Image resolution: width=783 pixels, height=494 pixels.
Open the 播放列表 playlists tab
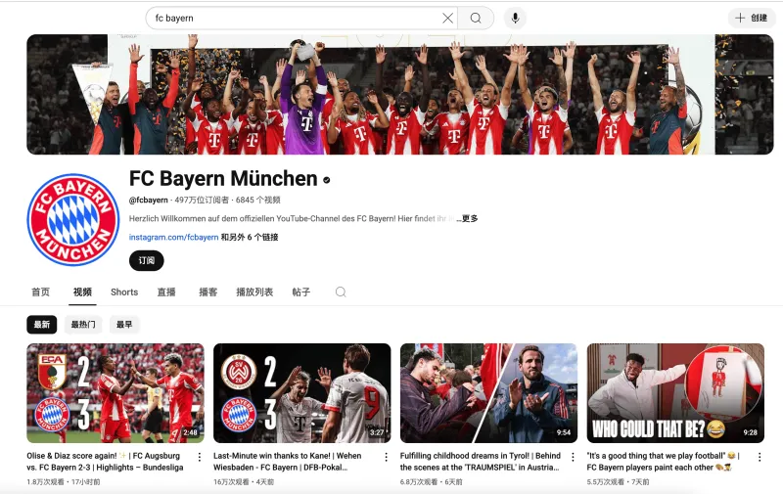click(254, 292)
